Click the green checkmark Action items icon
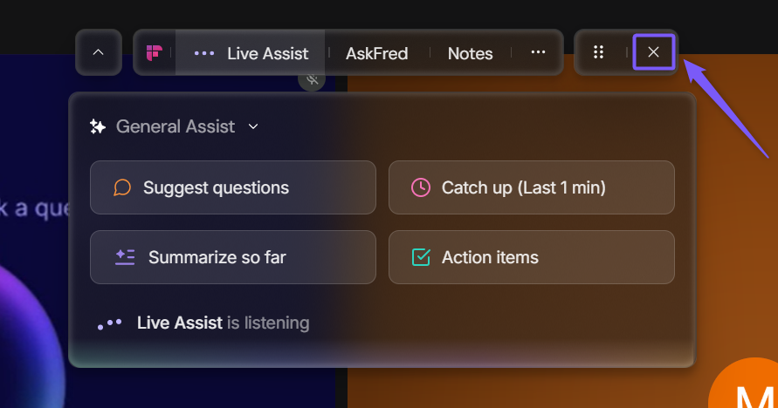The image size is (778, 408). [x=421, y=257]
